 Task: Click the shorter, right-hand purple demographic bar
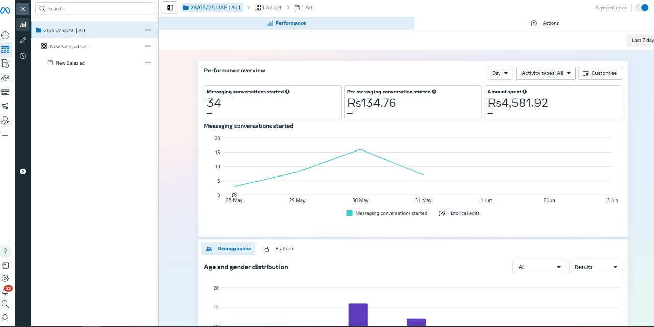coord(416,322)
